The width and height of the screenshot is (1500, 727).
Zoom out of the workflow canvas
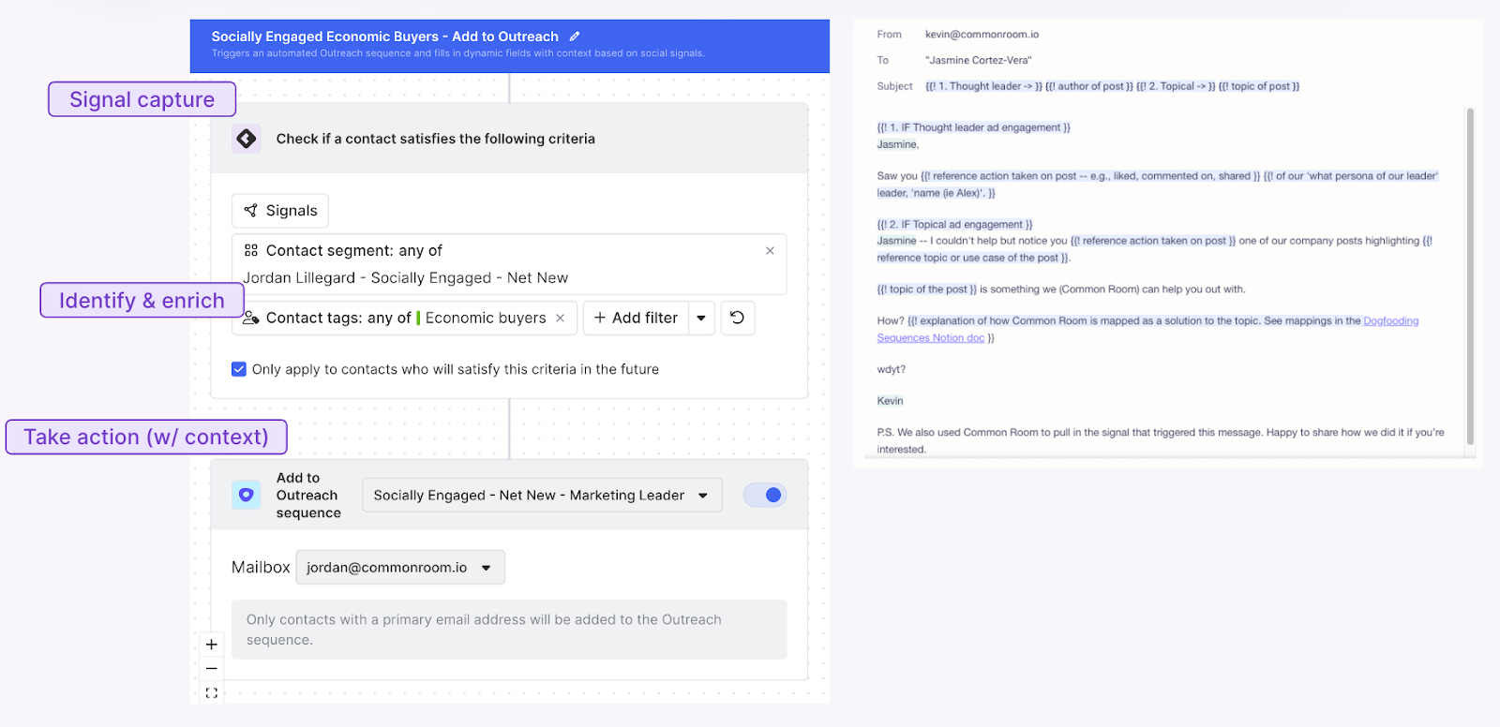click(212, 669)
